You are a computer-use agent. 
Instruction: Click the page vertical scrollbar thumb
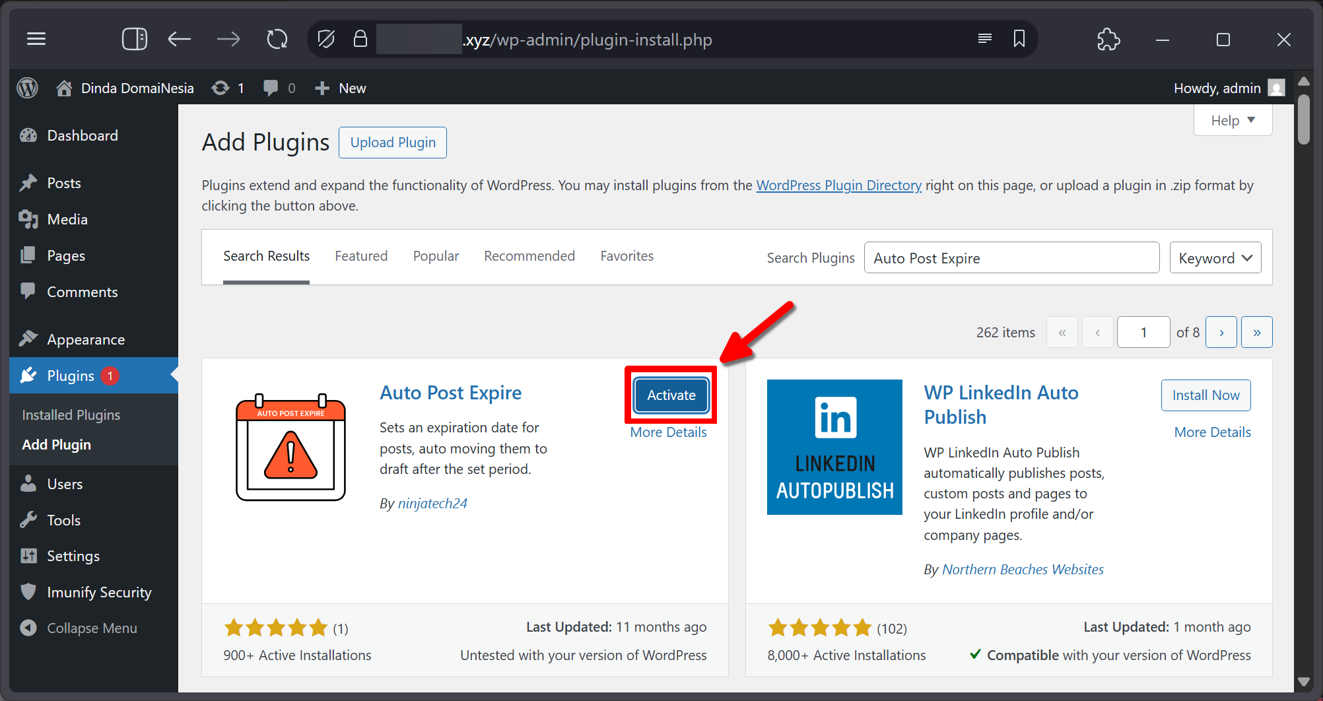pyautogui.click(x=1303, y=119)
